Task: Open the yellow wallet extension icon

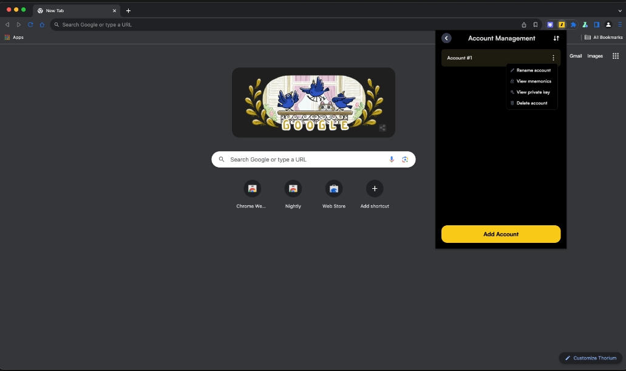Action: tap(562, 25)
